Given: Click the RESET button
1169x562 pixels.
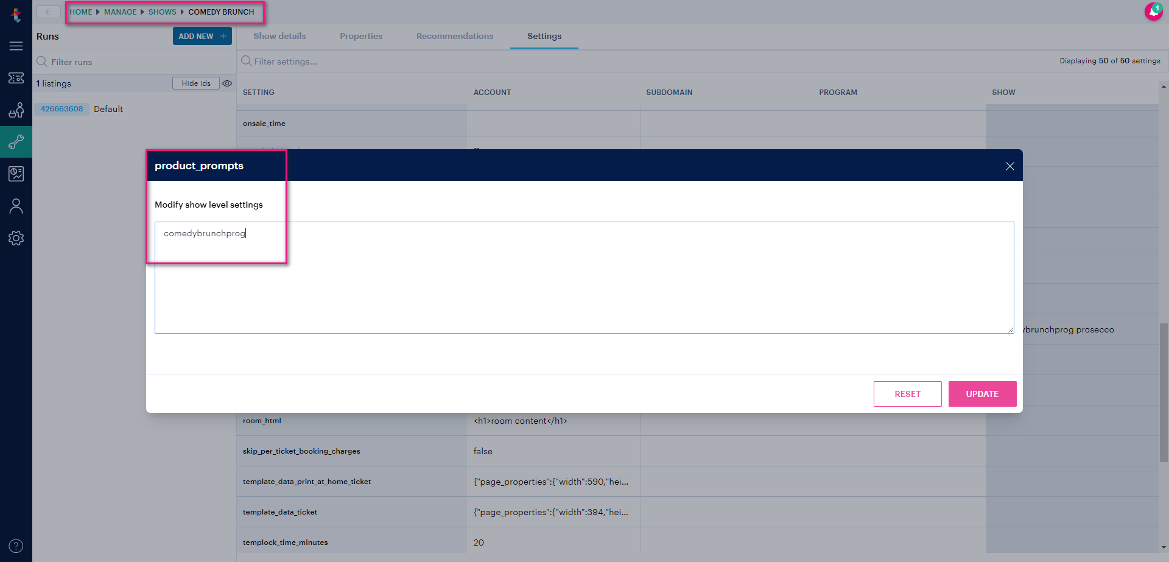Looking at the screenshot, I should click(x=907, y=394).
